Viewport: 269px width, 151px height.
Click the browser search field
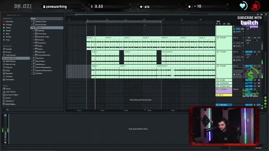pyautogui.click(x=34, y=15)
